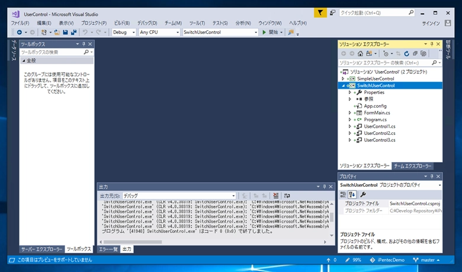Image resolution: width=462 pixels, height=272 pixels.
Task: Click the account avatar icon near サインイン
Action: coord(448,23)
